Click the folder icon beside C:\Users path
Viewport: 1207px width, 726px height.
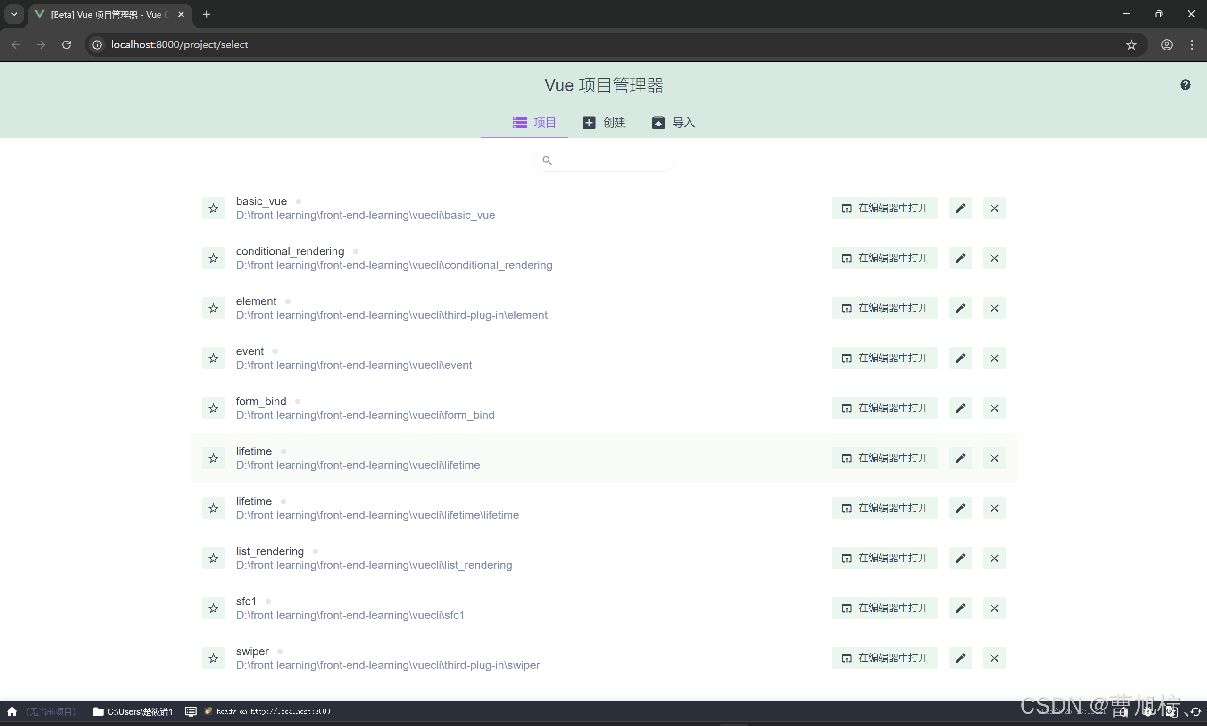(x=98, y=711)
